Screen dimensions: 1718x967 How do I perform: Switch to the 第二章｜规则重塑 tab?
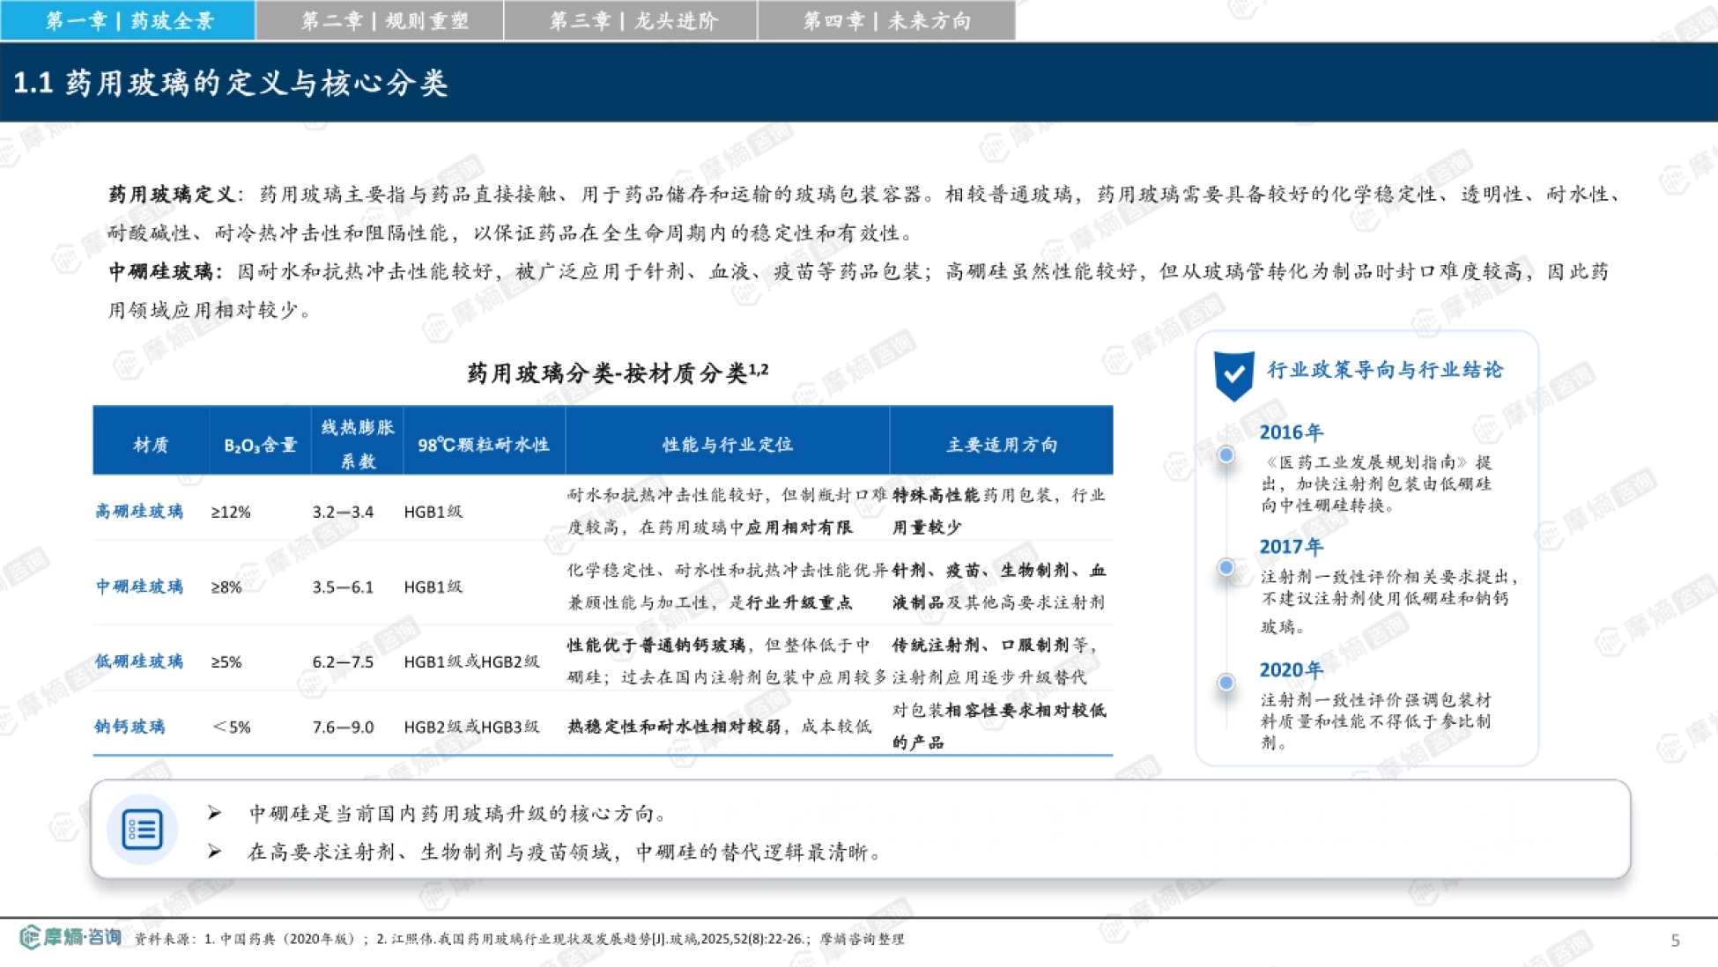point(381,20)
